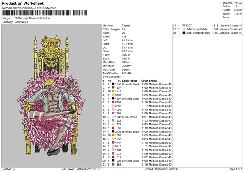The width and height of the screenshot is (244, 172).
Task: Select the 'Colorway 1' value
Action: tap(22, 22)
